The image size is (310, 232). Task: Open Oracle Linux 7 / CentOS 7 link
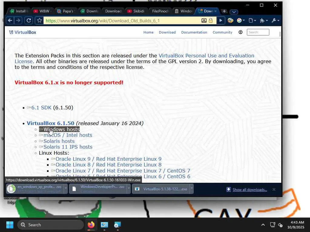click(x=123, y=171)
